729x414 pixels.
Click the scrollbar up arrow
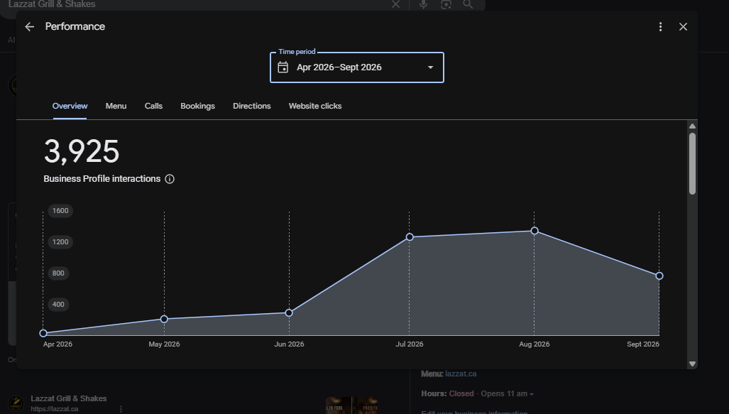click(x=692, y=126)
